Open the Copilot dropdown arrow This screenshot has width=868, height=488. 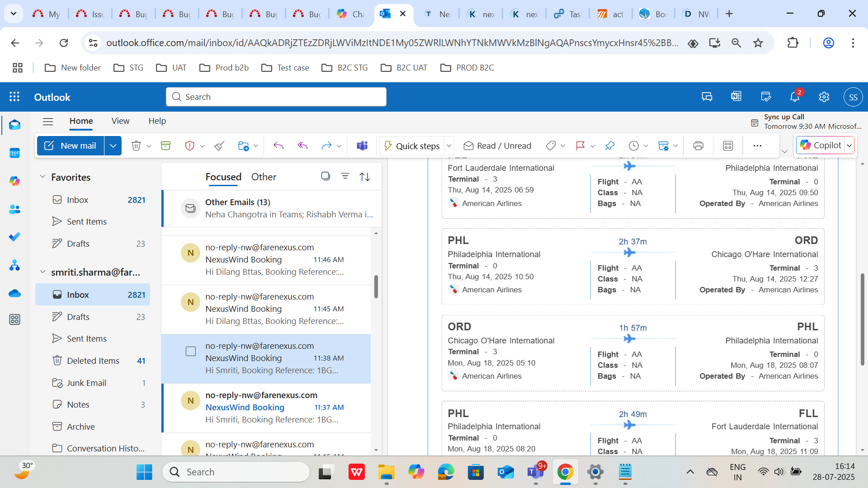(849, 145)
